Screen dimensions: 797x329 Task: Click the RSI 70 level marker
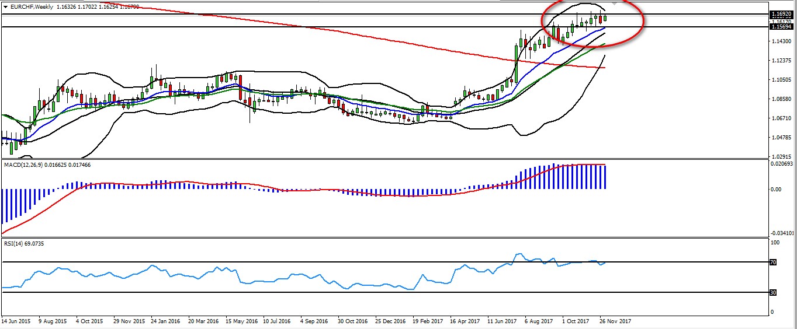pos(772,262)
